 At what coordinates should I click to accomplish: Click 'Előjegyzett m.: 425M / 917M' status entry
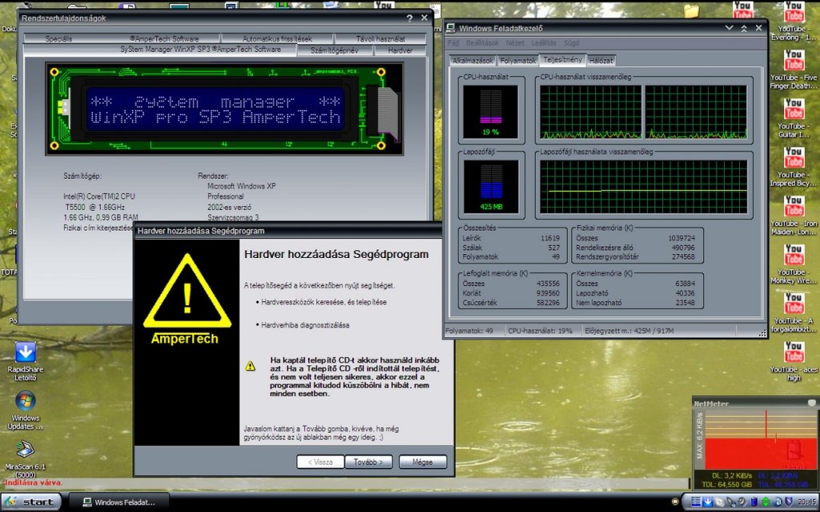629,331
